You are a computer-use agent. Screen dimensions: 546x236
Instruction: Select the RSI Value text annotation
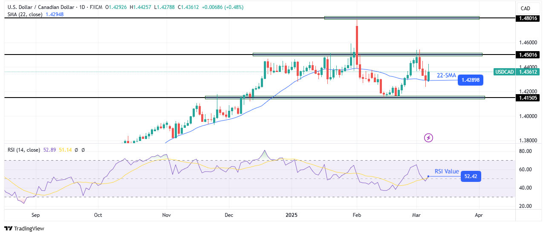pyautogui.click(x=447, y=172)
